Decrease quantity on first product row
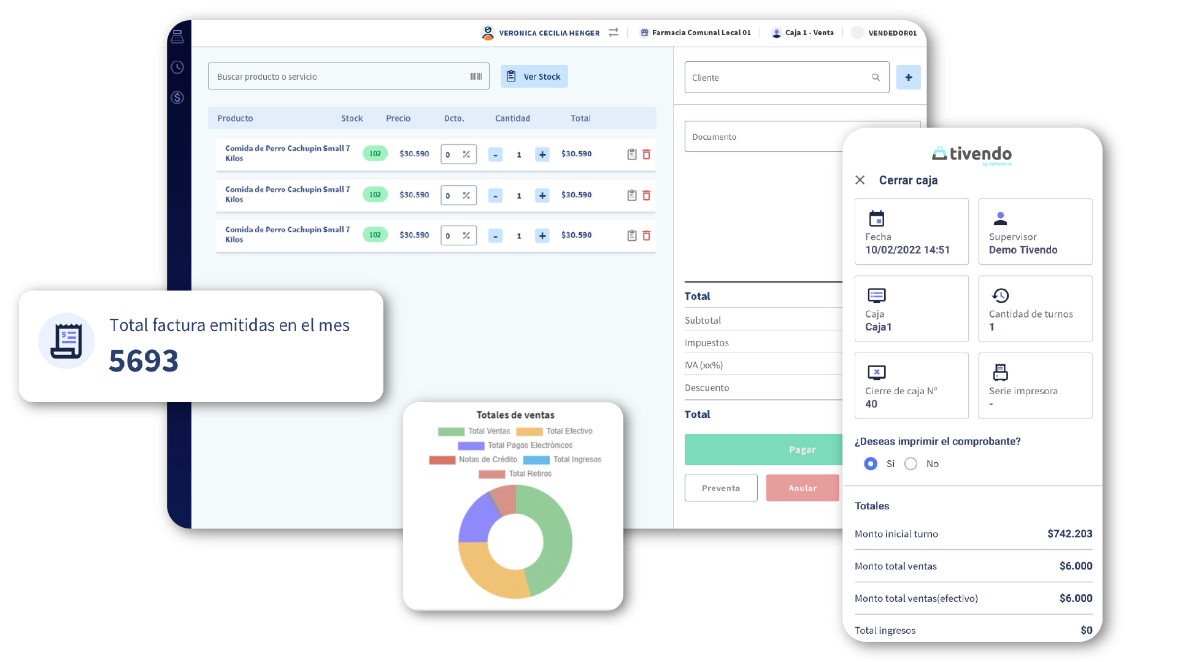This screenshot has width=1178, height=662. click(496, 154)
